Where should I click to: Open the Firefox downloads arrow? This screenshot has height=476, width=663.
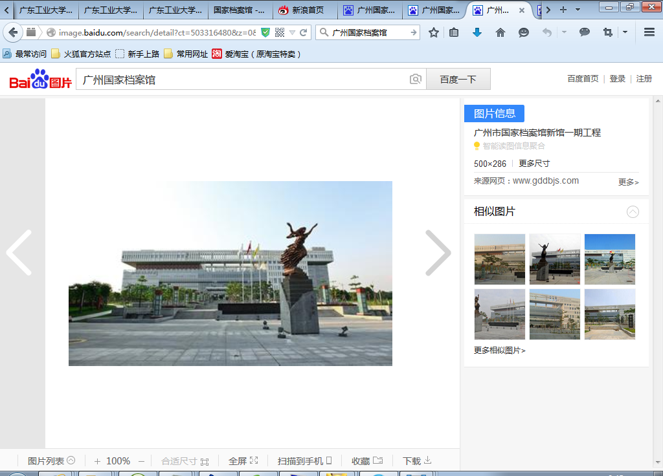477,32
